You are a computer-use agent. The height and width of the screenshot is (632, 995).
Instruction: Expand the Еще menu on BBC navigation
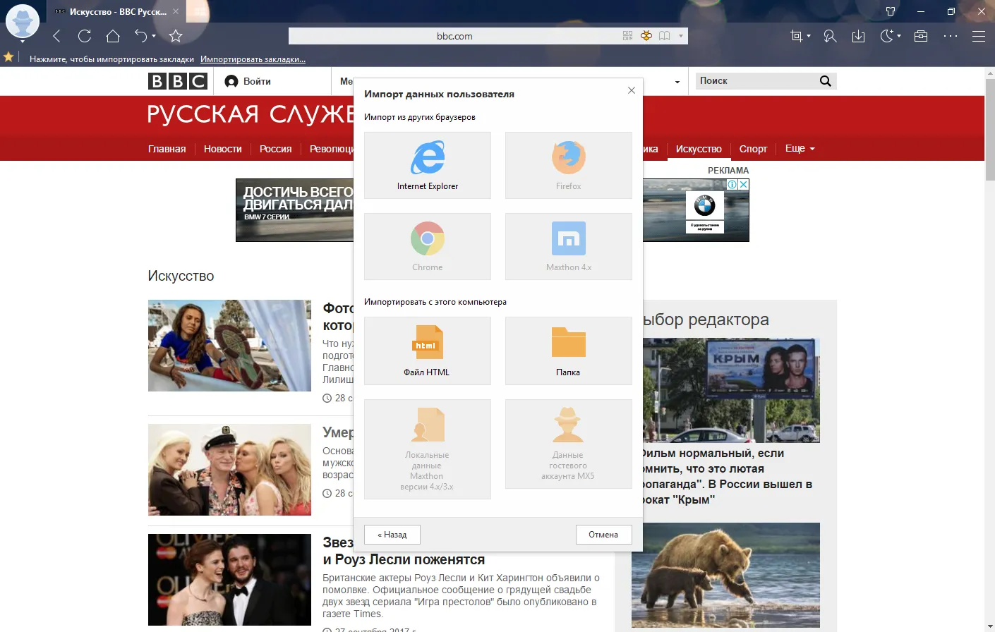point(800,148)
